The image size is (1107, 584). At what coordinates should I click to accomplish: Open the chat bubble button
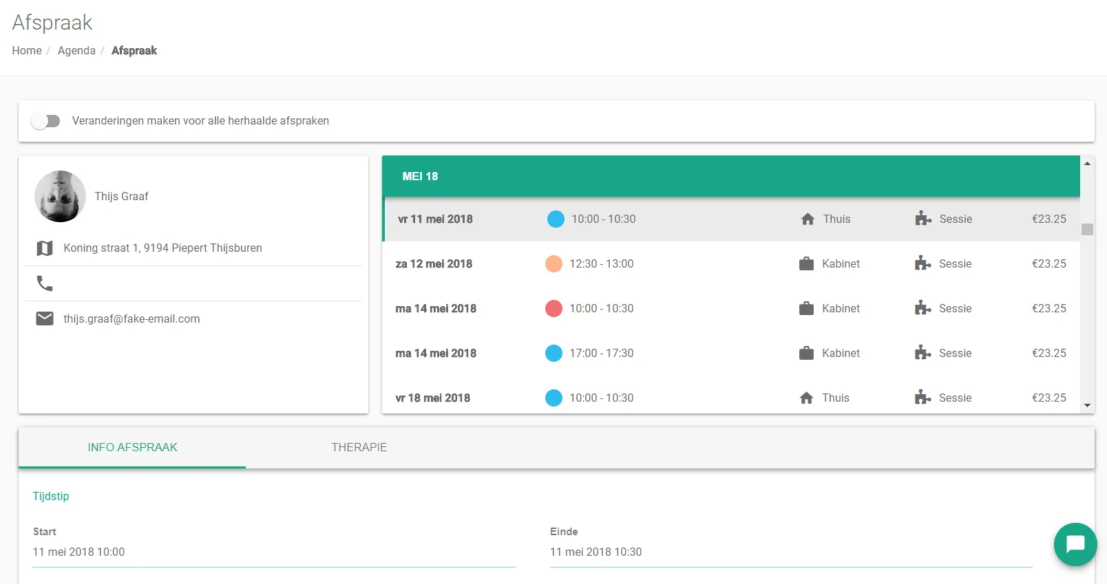1075,544
